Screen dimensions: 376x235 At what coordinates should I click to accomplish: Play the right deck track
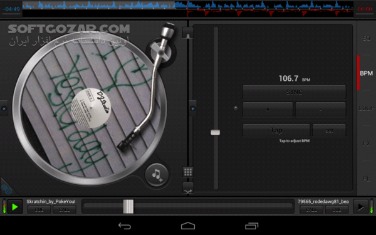click(361, 207)
